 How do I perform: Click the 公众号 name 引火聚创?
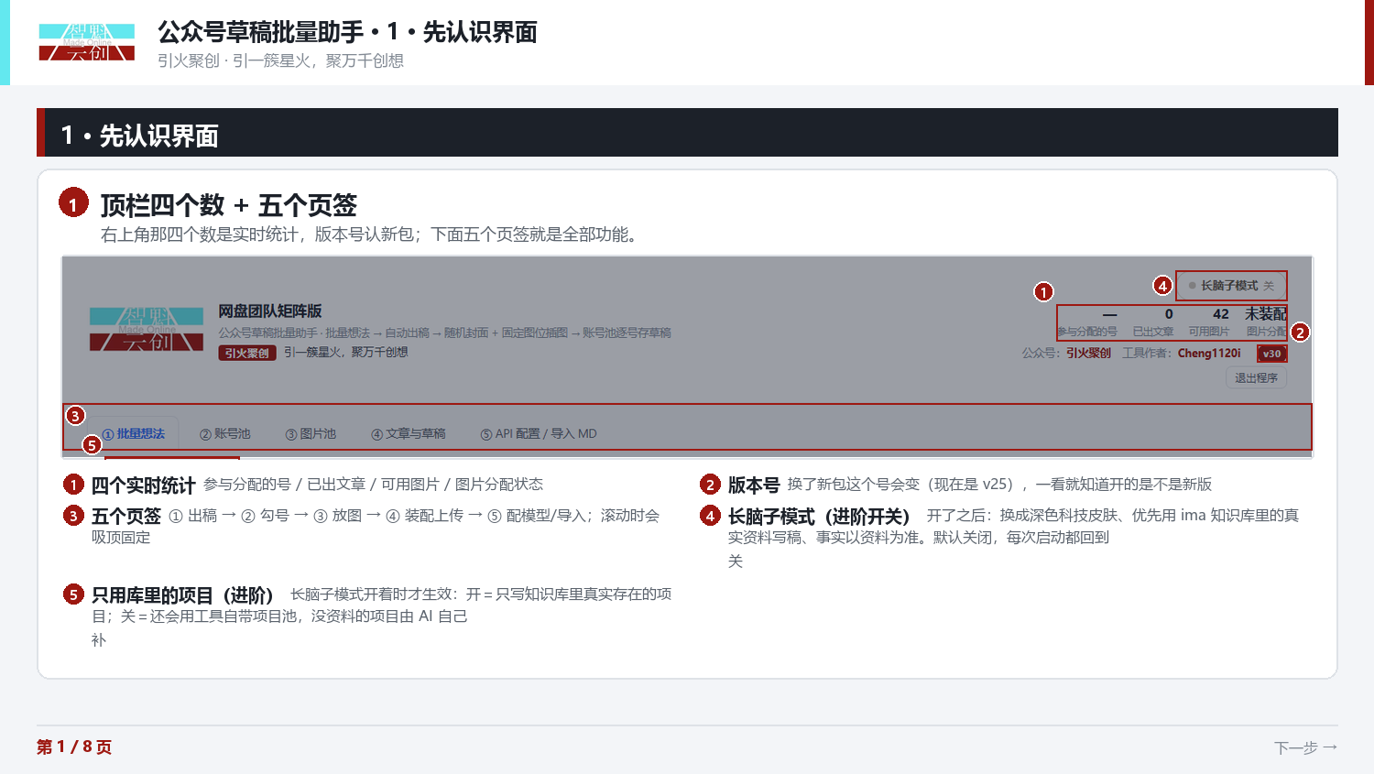1088,354
